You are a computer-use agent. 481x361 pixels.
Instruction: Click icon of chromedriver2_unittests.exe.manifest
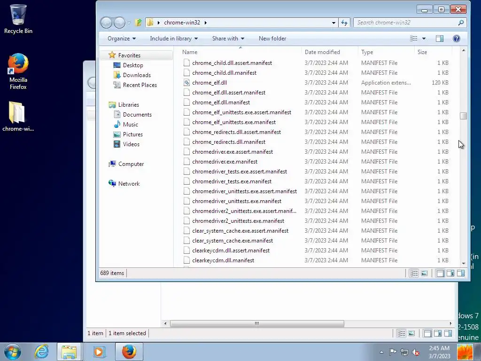pyautogui.click(x=186, y=221)
